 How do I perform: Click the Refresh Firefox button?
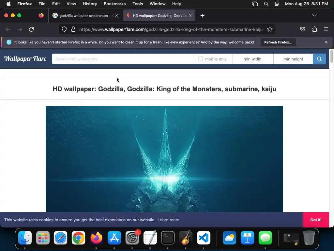tap(278, 42)
